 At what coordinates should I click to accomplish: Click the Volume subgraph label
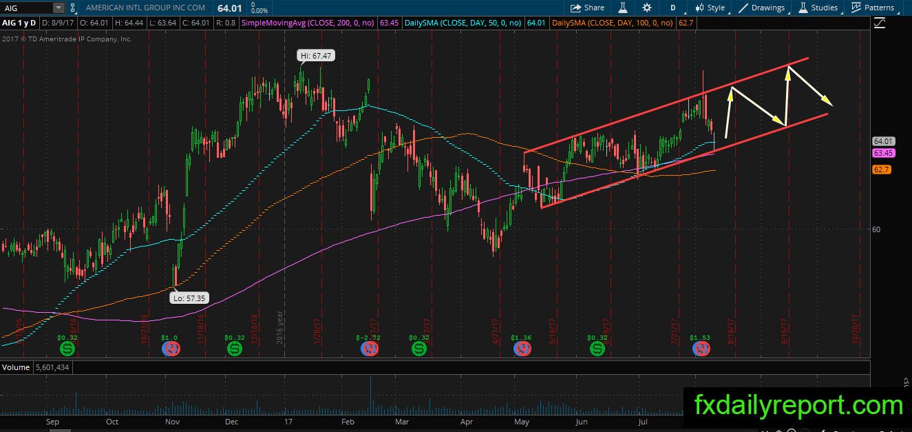click(x=16, y=367)
